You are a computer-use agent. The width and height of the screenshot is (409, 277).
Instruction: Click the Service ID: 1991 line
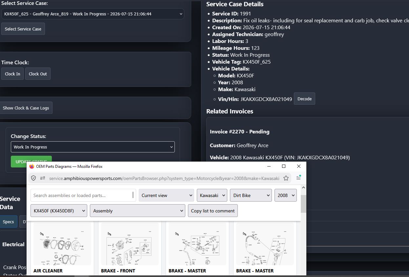point(232,13)
